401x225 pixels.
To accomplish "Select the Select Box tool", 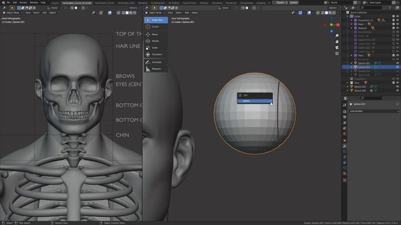I will pos(156,20).
